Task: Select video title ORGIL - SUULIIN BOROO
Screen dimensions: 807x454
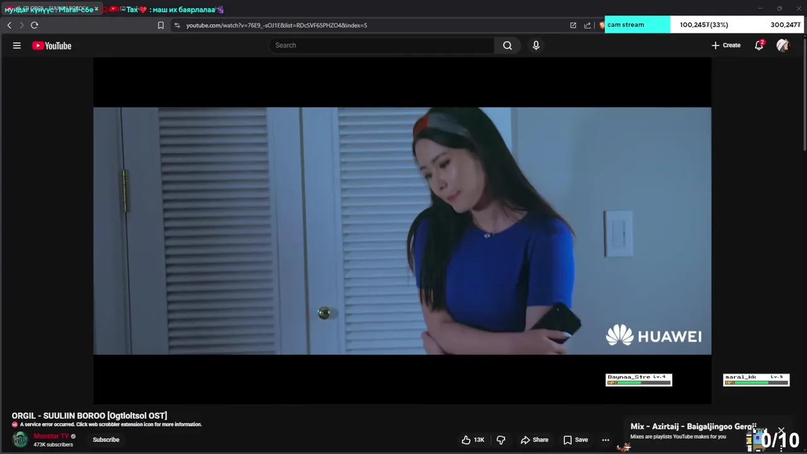Action: [x=90, y=416]
